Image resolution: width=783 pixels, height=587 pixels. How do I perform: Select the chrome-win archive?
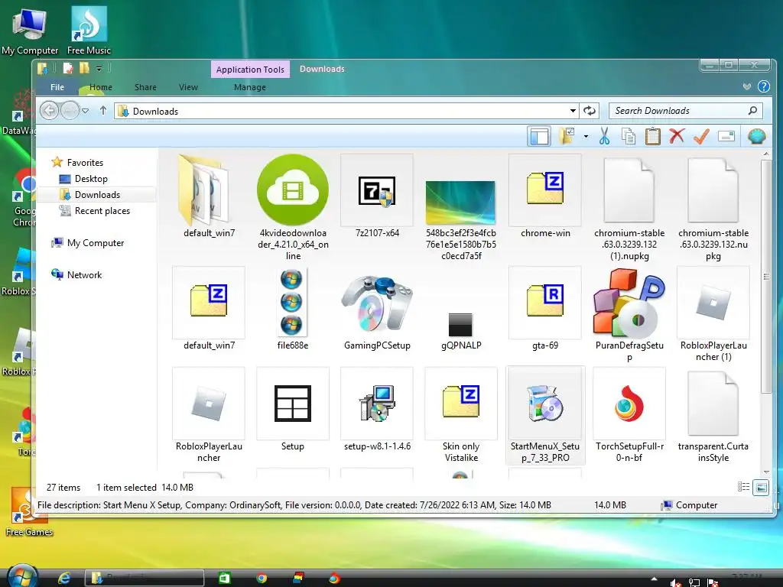tap(544, 196)
